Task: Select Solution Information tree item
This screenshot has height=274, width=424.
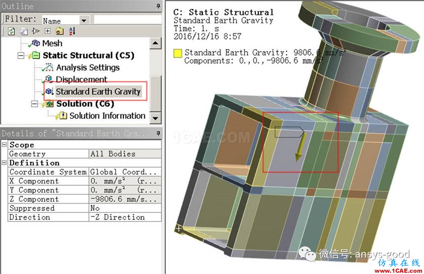Action: 107,116
